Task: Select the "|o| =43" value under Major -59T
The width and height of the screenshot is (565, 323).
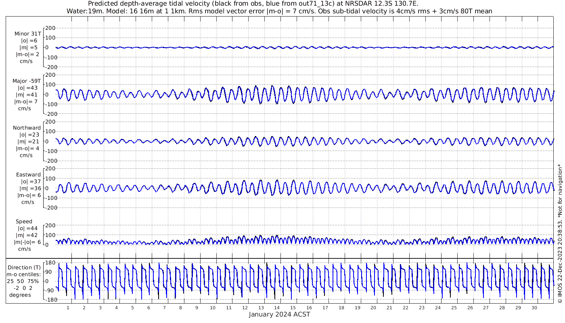Action: [x=27, y=88]
